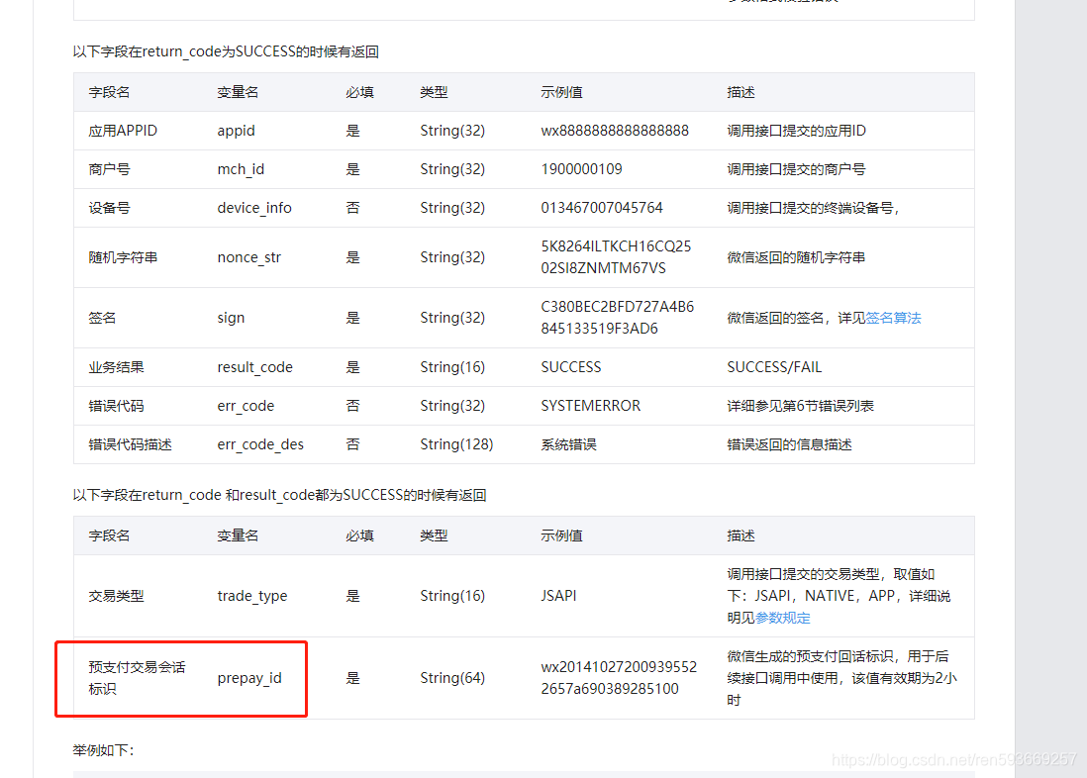
Task: Click the 调用接口提交的应用ID description
Action: click(797, 131)
